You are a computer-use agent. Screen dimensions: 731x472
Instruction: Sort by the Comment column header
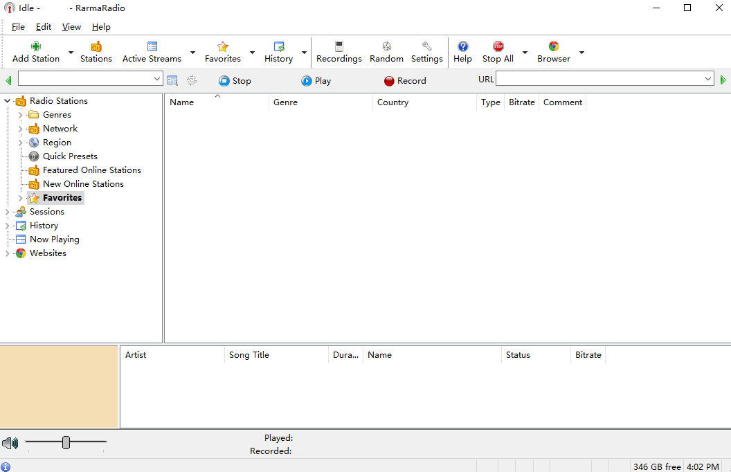point(562,102)
